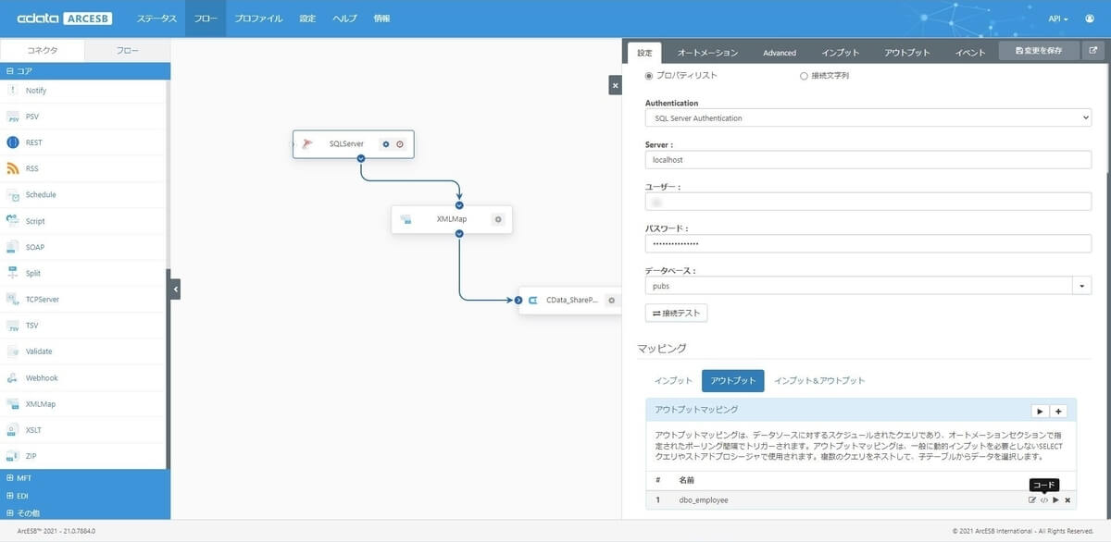Select the Notify connector icon
The image size is (1111, 542).
click(13, 91)
